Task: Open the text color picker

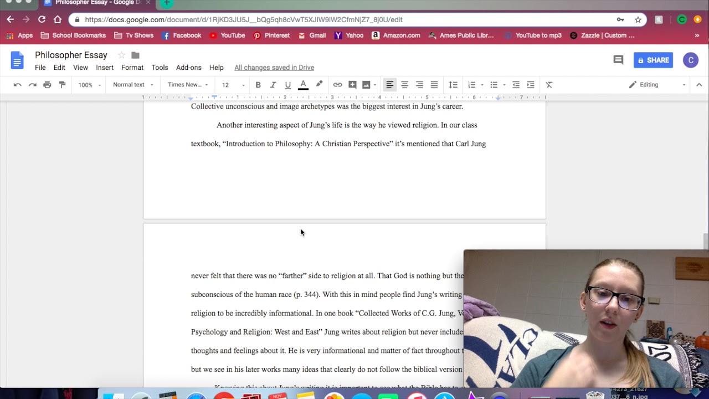Action: (303, 85)
